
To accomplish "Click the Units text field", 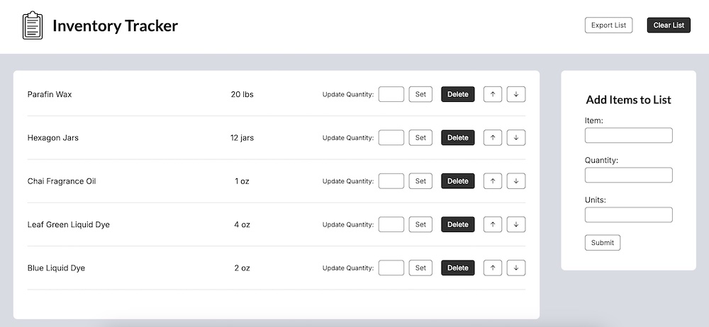I will 628,214.
